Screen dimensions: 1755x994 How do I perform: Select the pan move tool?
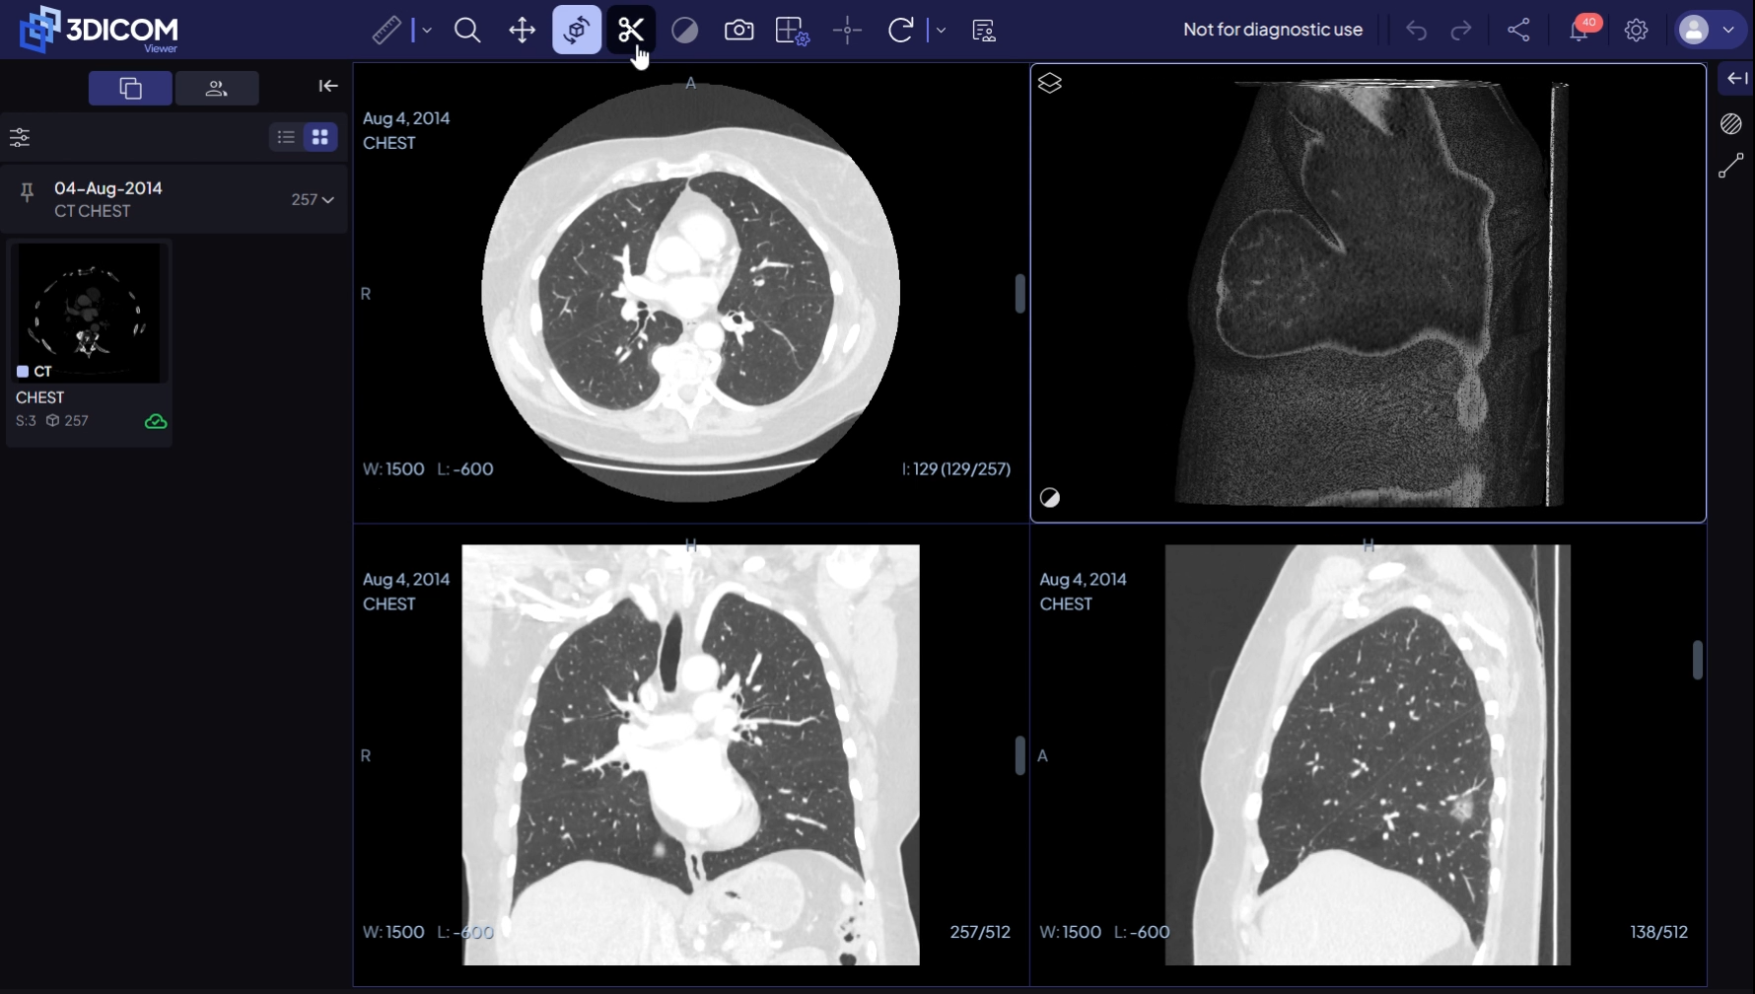(522, 30)
